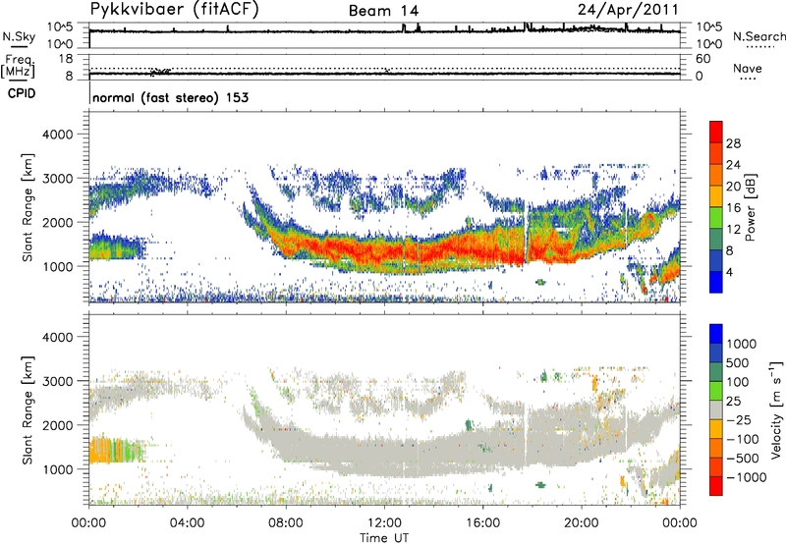Click the N.Sky legend label
The width and height of the screenshot is (786, 544).
(x=19, y=36)
